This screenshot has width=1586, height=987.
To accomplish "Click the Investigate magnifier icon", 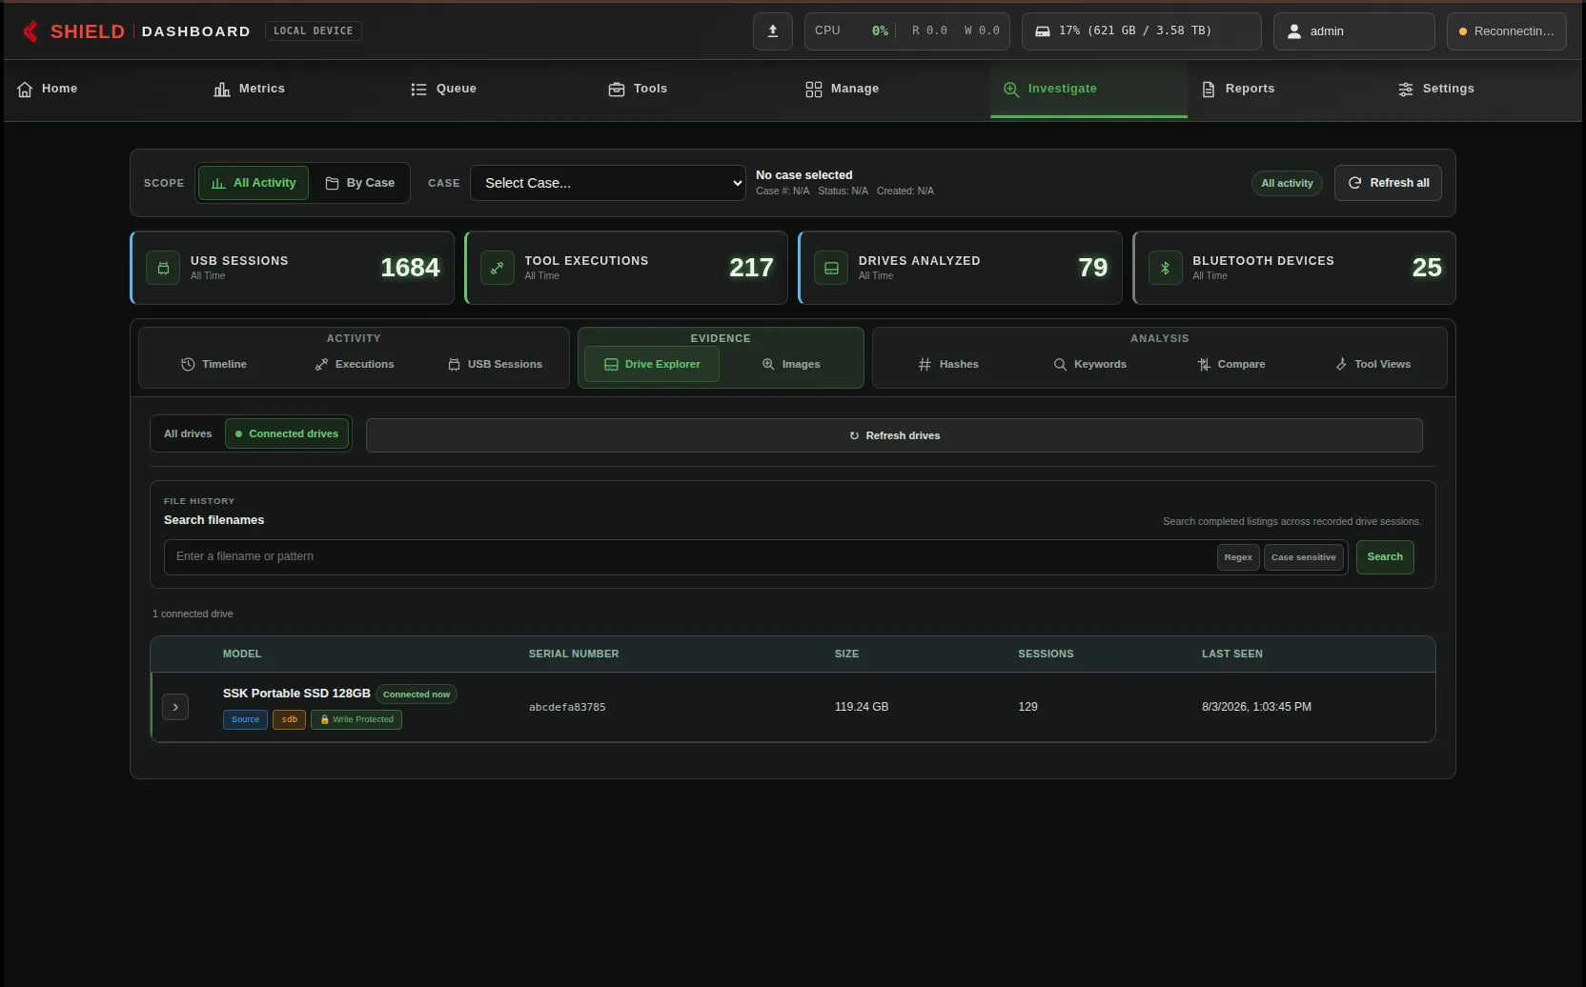I will coord(1011,89).
